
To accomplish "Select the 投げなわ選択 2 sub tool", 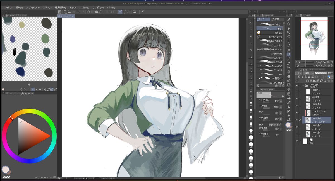I will [270, 37].
